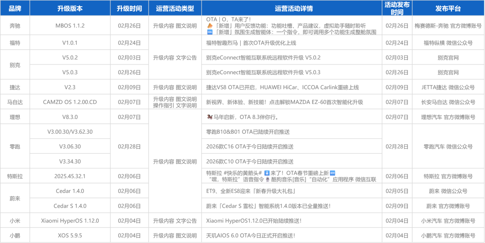
Task: Select the 福特 brand cell
Action: click(x=15, y=43)
